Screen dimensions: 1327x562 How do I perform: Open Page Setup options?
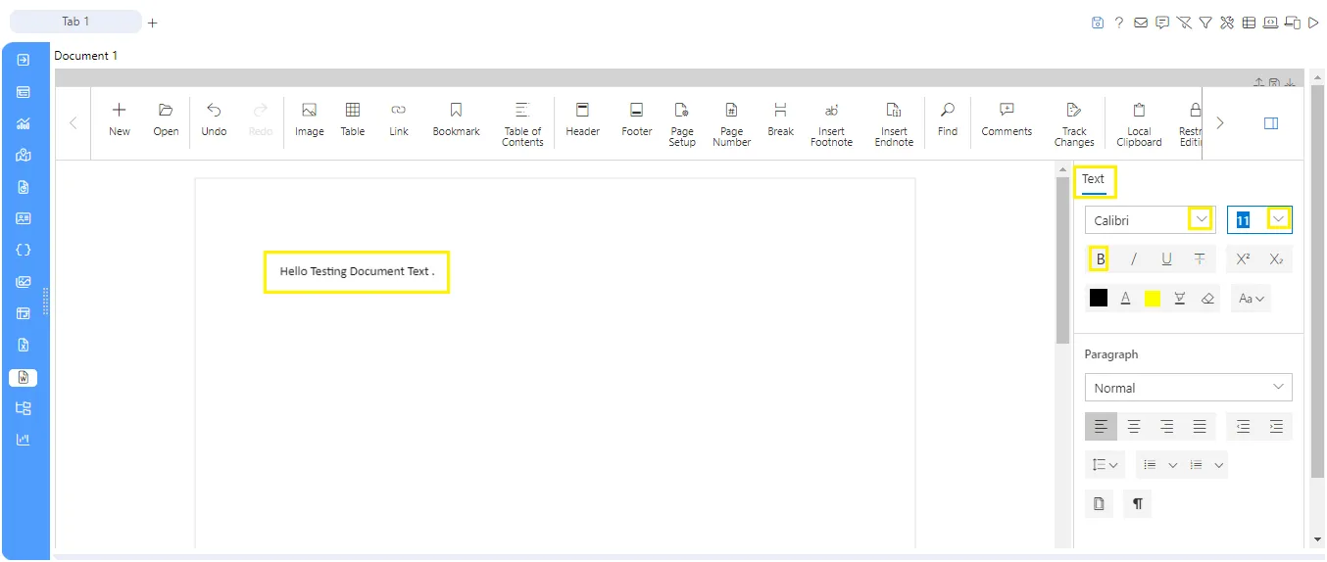click(x=682, y=122)
